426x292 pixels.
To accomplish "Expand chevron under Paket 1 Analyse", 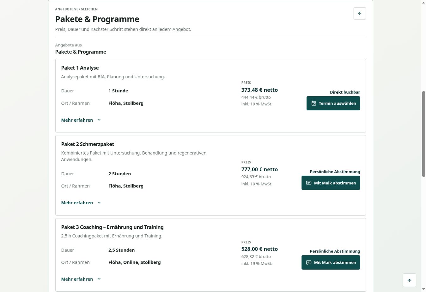I will (99, 120).
